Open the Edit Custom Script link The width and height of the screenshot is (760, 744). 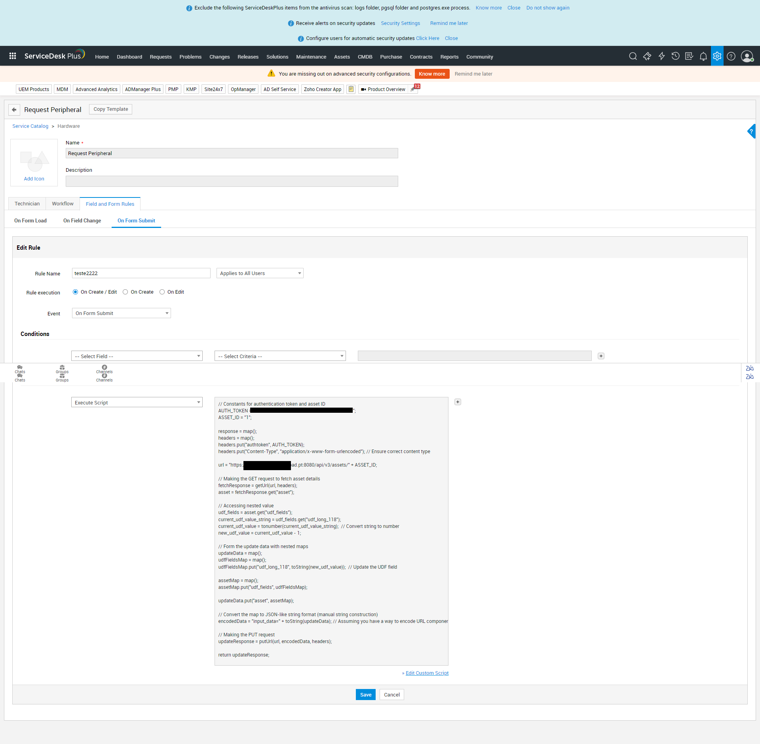point(427,673)
